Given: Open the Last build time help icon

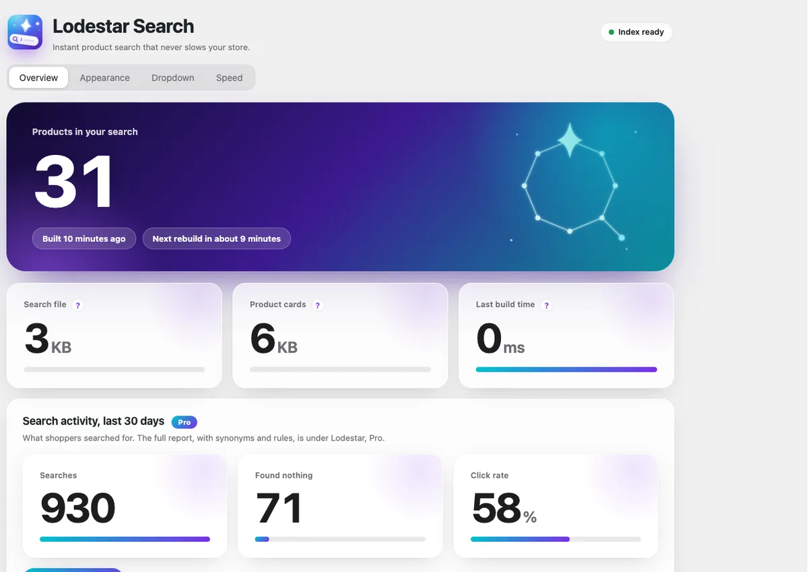Looking at the screenshot, I should pos(547,305).
